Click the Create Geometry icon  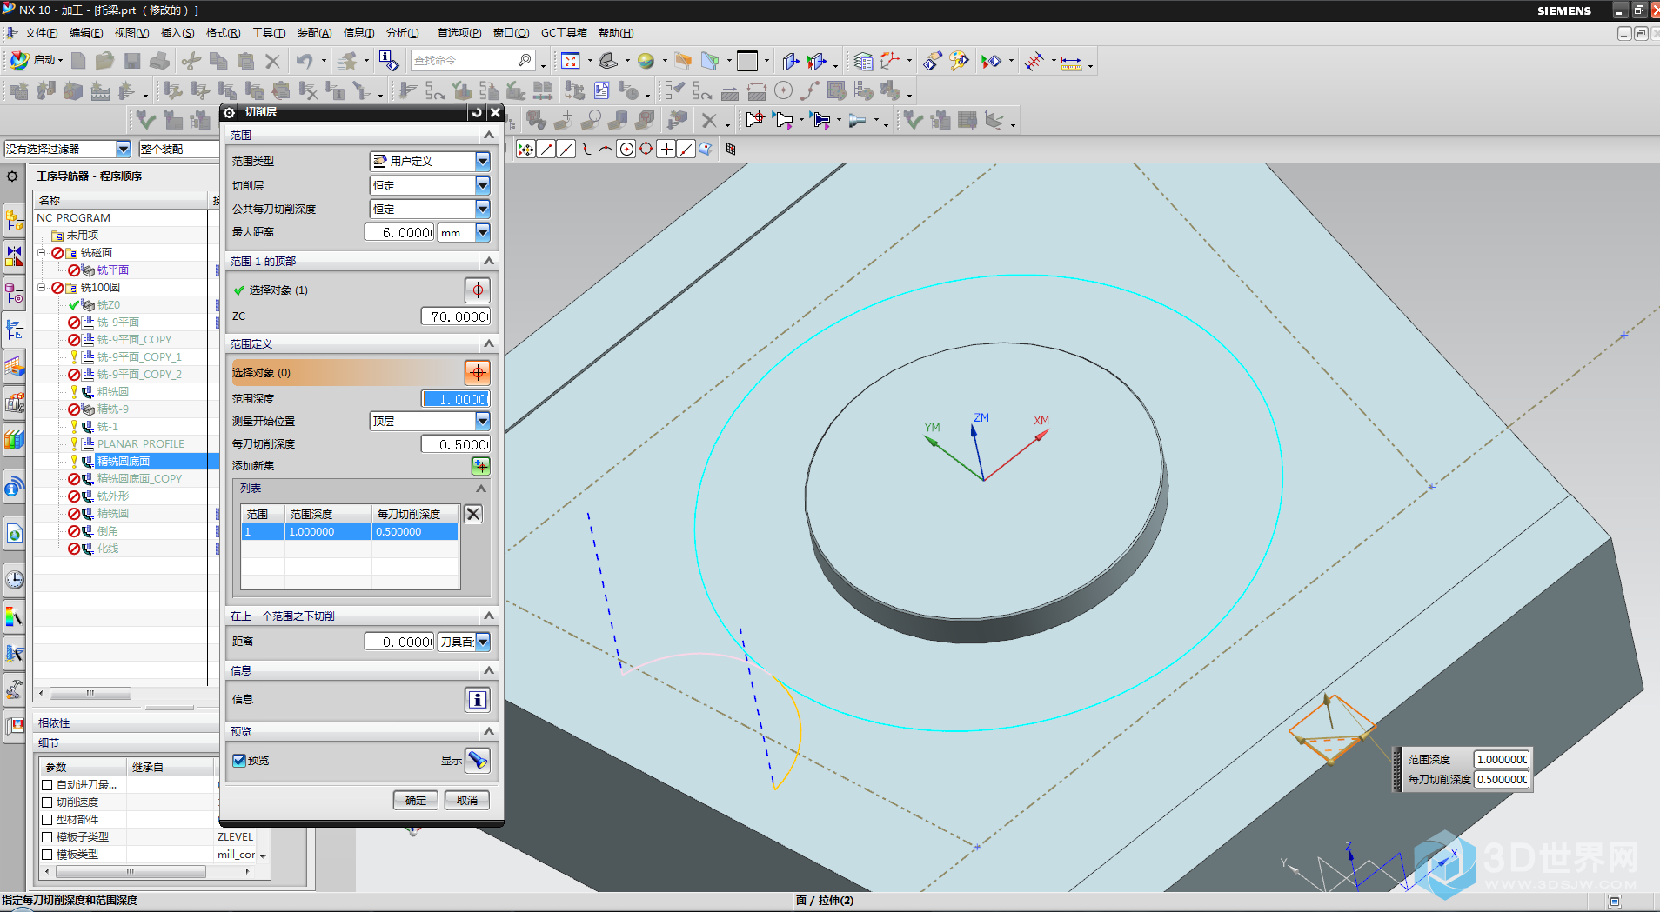point(74,90)
